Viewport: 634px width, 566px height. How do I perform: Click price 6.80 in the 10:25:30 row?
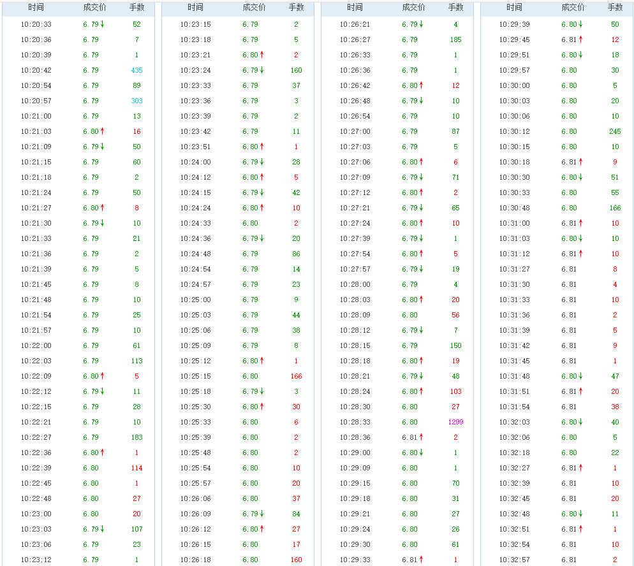coord(250,407)
